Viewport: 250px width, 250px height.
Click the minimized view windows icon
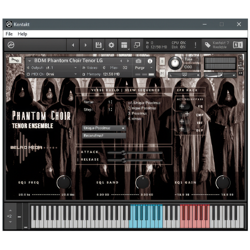pyautogui.click(x=137, y=45)
